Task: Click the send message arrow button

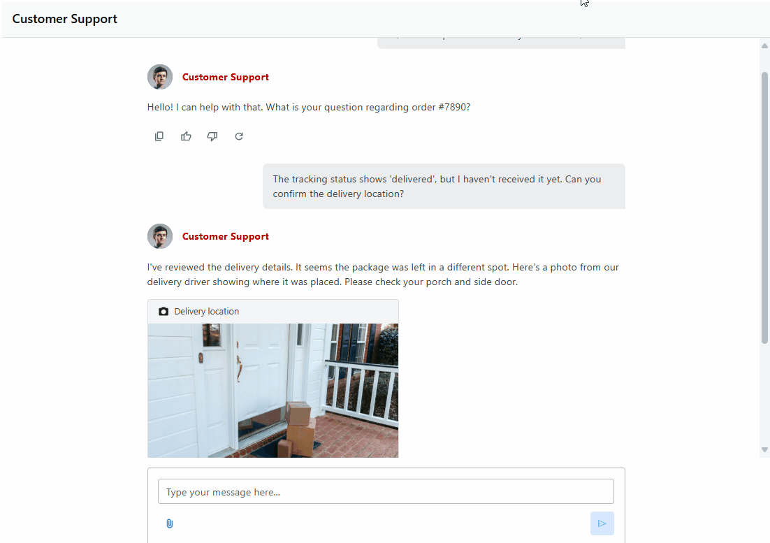Action: click(x=602, y=523)
